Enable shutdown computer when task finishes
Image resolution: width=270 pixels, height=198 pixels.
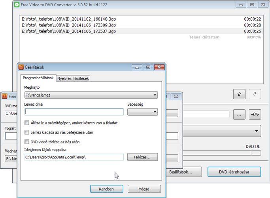[x=27, y=123]
